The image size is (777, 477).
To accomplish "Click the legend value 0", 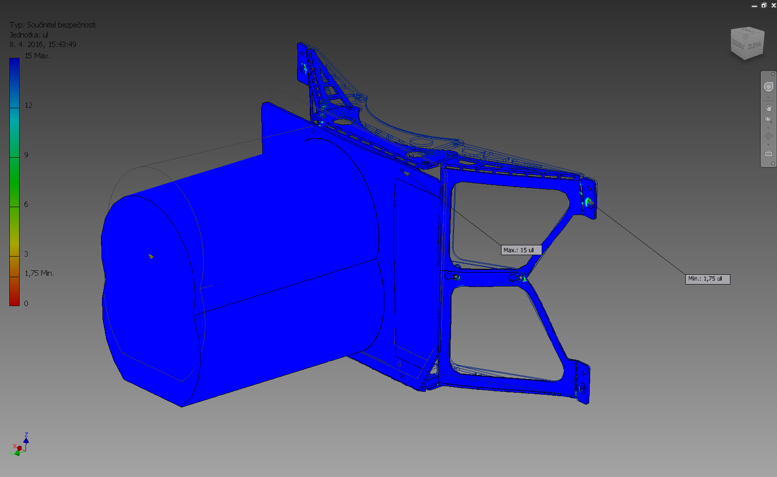I will tap(26, 303).
